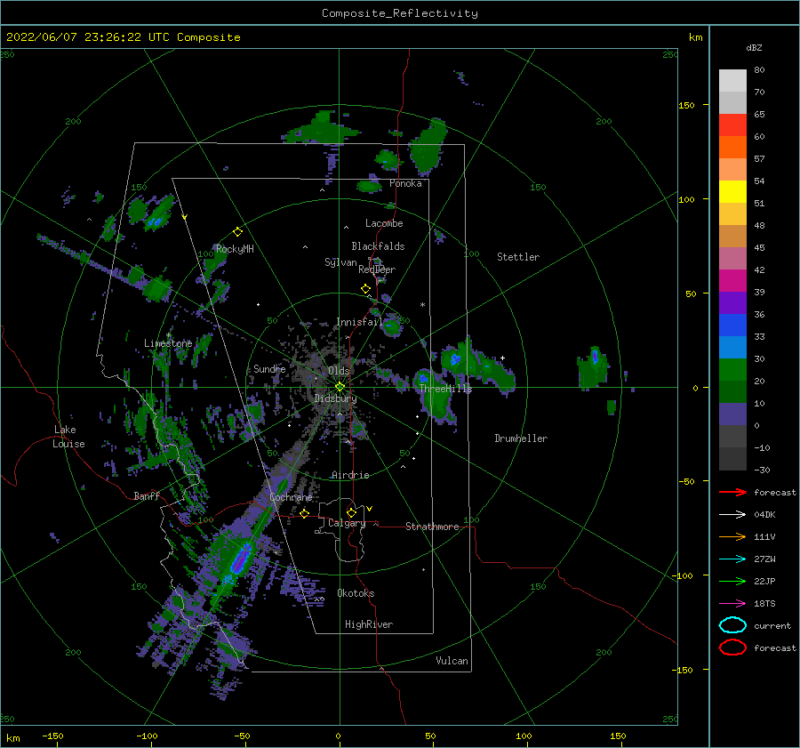Click the HighRiver label
Viewport: 800px width, 748px height.
tap(369, 624)
